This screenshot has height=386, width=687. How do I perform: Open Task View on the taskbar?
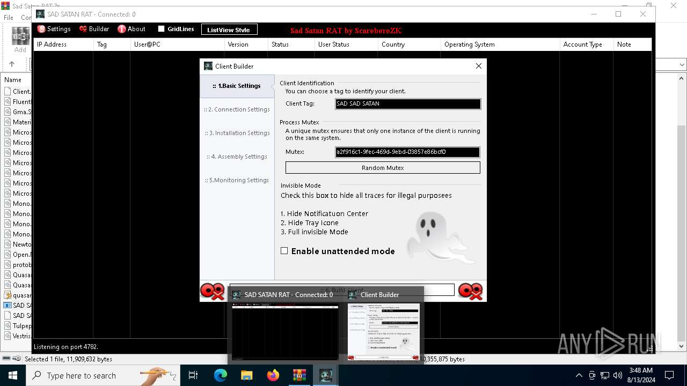(193, 375)
